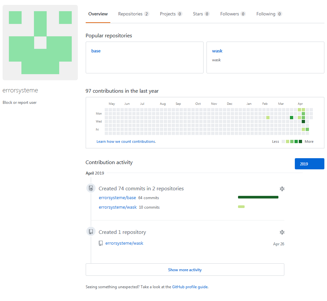Switch to the Repositories tab

(133, 14)
